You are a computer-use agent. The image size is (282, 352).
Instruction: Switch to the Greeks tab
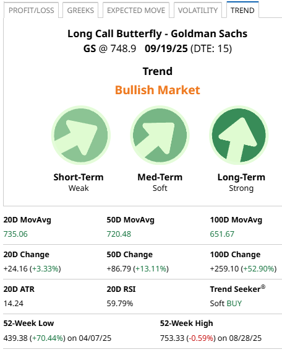pyautogui.click(x=80, y=10)
